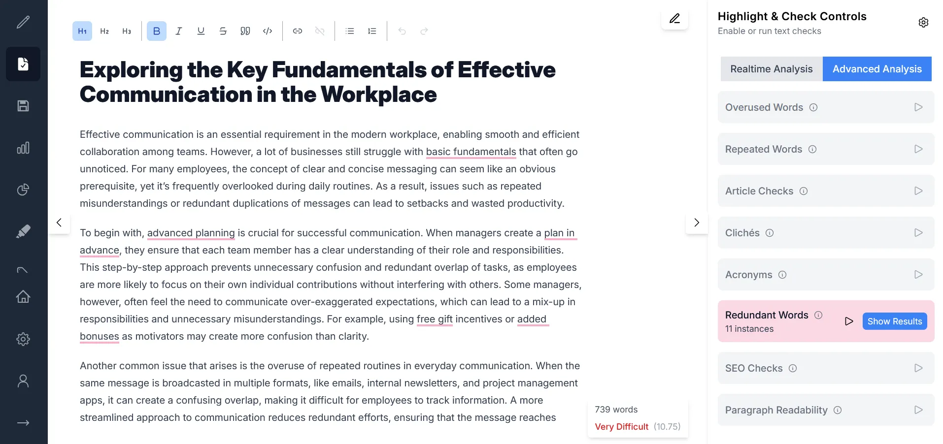This screenshot has height=444, width=943.
Task: Click the save disk icon in sidebar
Action: pyautogui.click(x=23, y=106)
